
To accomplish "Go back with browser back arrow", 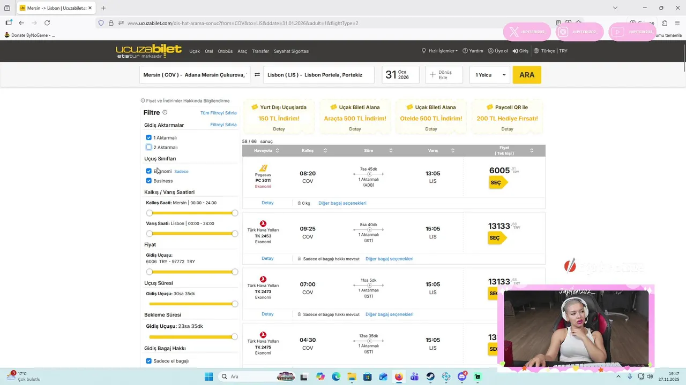I will pyautogui.click(x=21, y=23).
